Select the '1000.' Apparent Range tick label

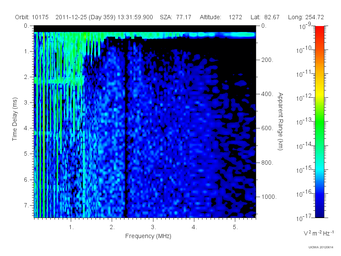click(269, 197)
